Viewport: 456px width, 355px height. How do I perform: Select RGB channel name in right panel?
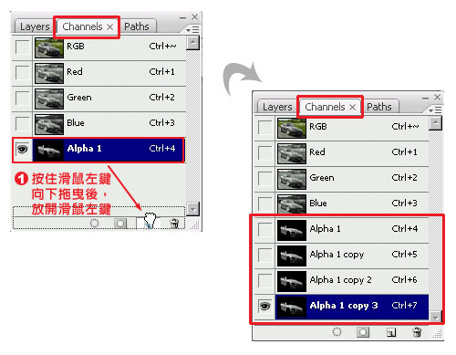coord(318,127)
